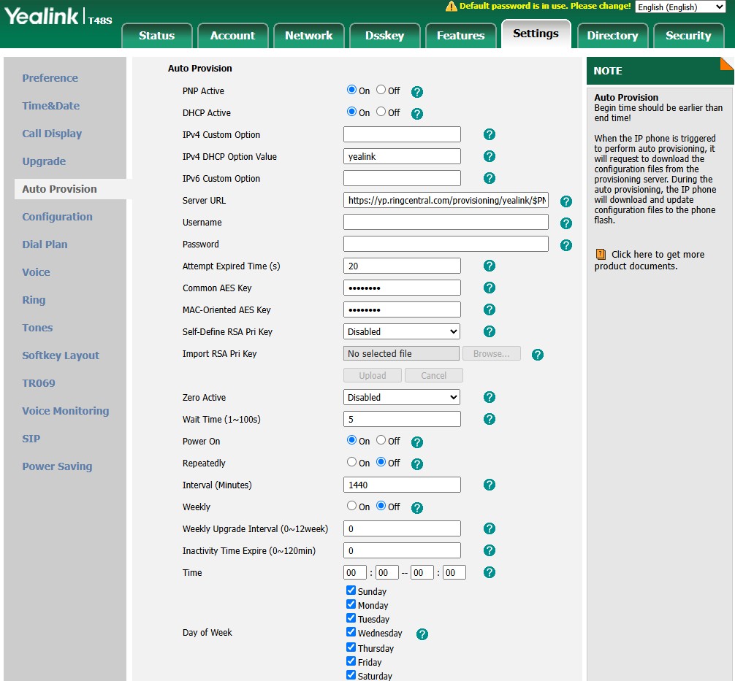735x681 pixels.
Task: Click the product documents book icon
Action: tap(601, 255)
